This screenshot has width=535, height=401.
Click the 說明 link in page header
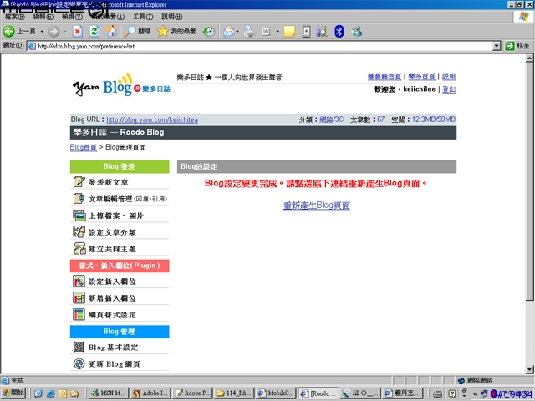(x=449, y=76)
